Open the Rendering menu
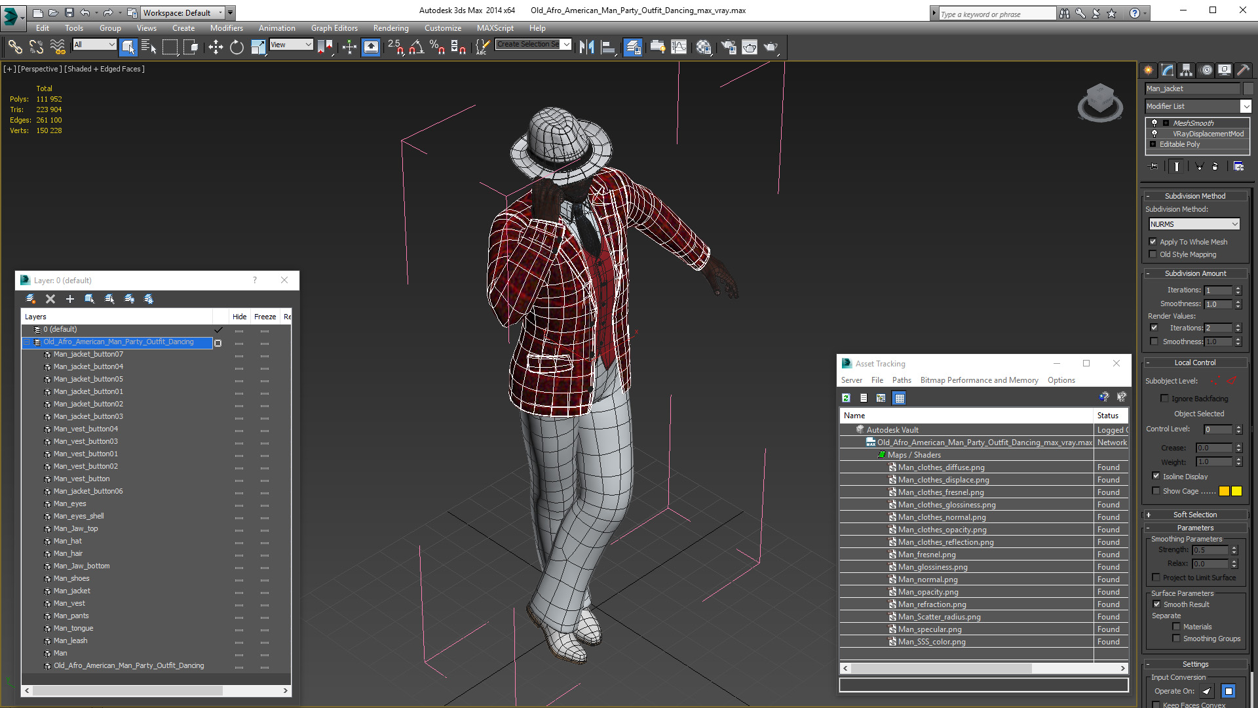1258x708 pixels. click(391, 28)
